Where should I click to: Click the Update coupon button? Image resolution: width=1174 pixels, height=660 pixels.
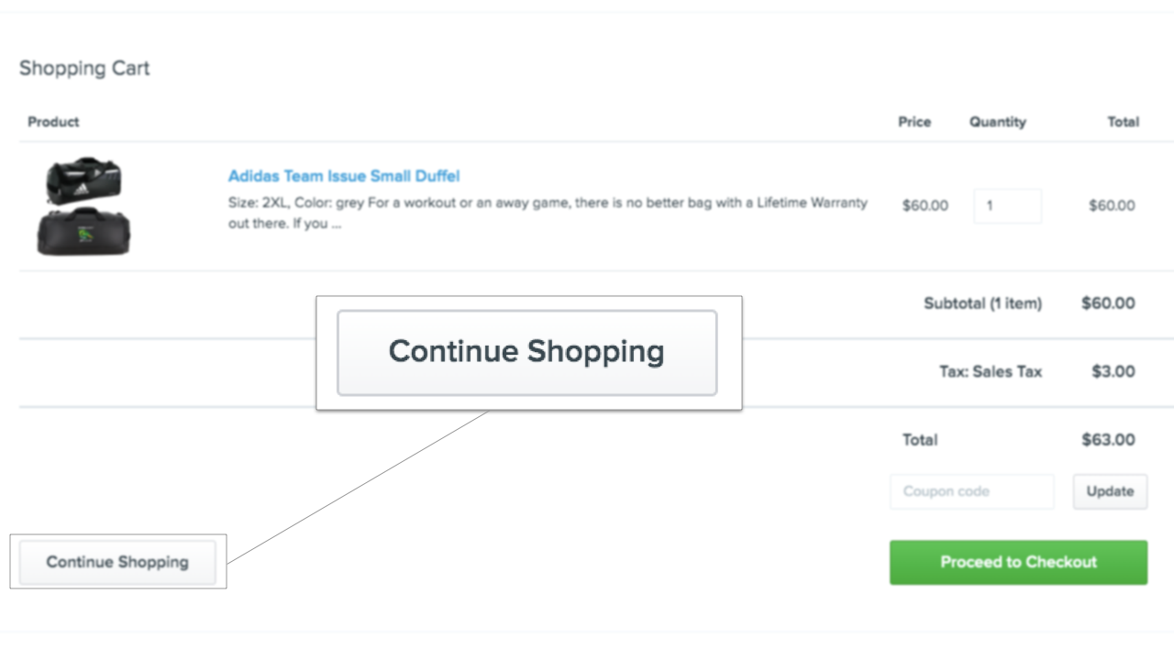pyautogui.click(x=1110, y=491)
